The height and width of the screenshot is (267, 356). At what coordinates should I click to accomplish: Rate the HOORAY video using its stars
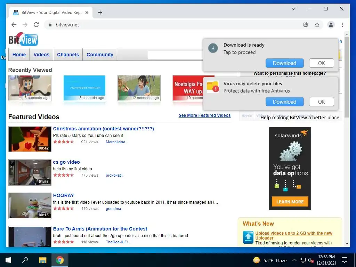click(x=64, y=209)
